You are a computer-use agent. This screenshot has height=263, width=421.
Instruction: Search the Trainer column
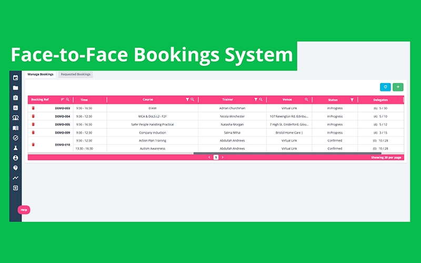pyautogui.click(x=260, y=99)
